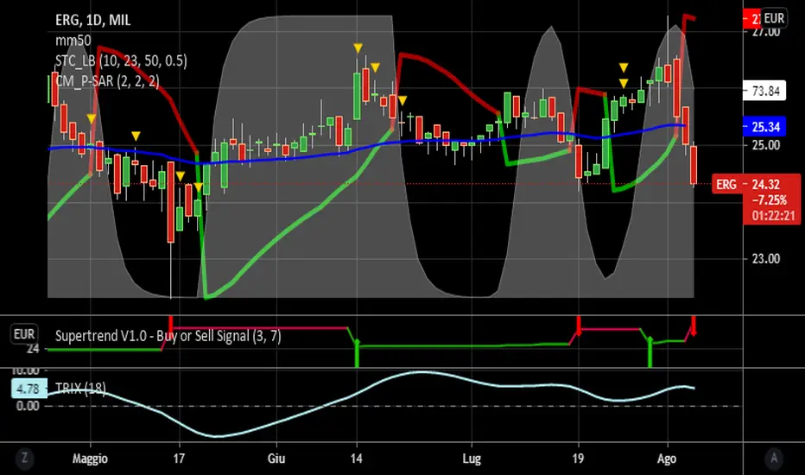The image size is (805, 475).
Task: Click the 4.78 TRIX value label
Action: tap(29, 389)
